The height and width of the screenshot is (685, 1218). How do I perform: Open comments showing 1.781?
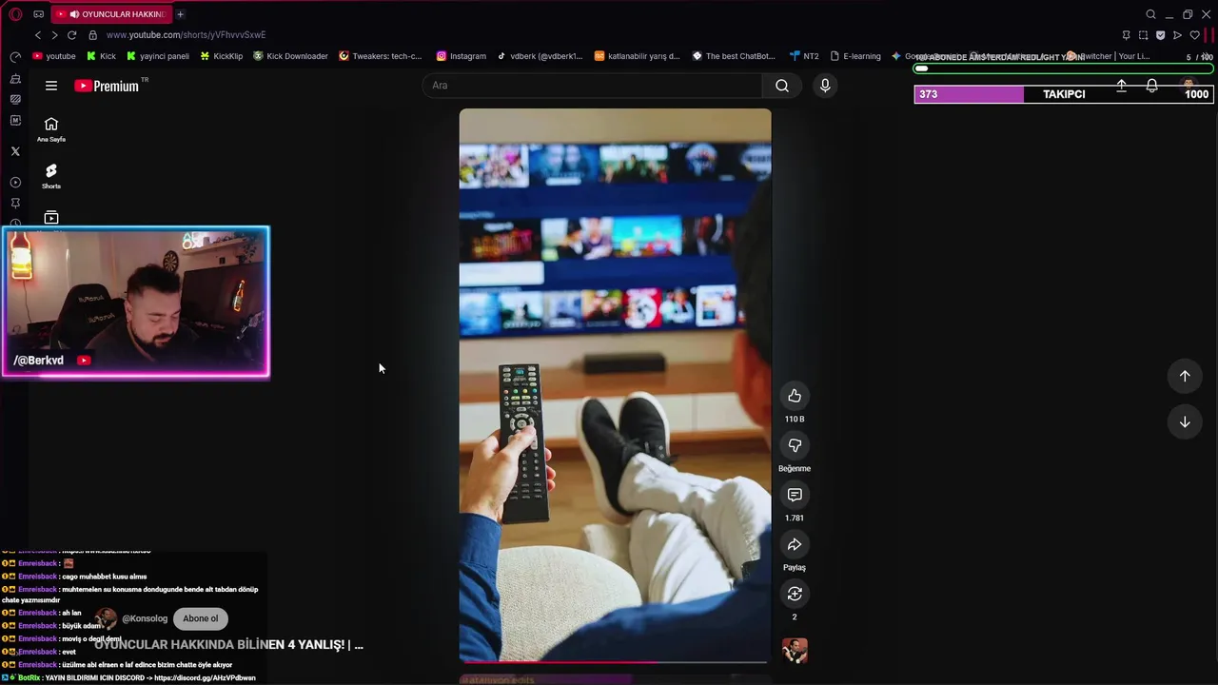[x=795, y=495]
